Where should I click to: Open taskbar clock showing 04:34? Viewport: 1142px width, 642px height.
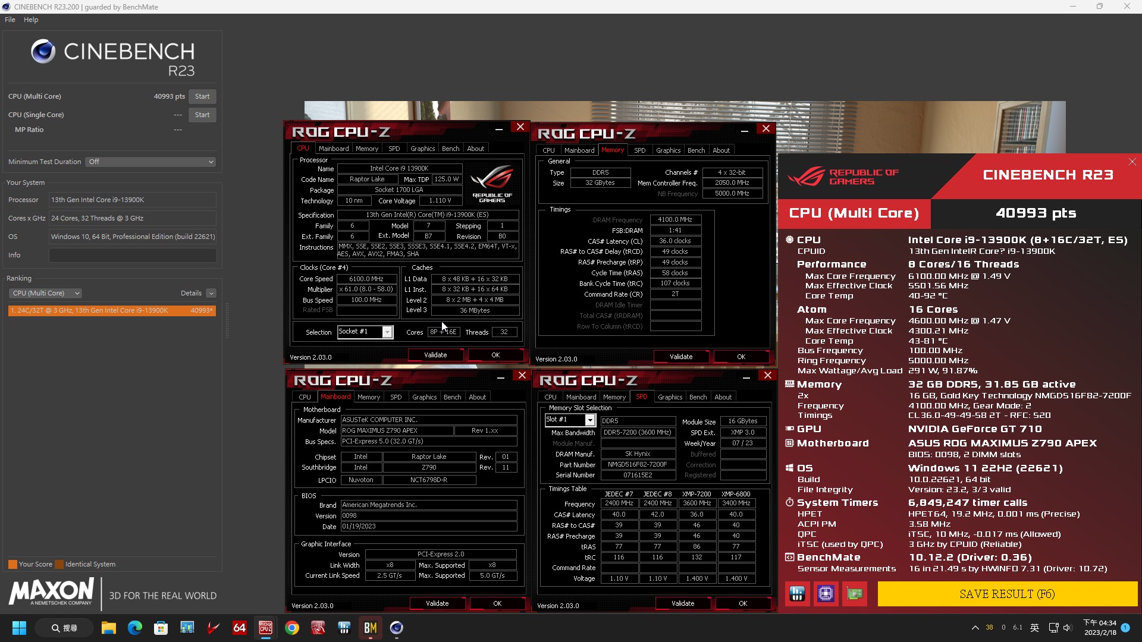click(x=1100, y=628)
